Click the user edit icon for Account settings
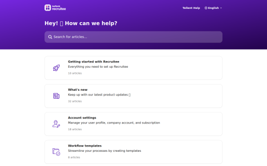Image resolution: width=267 pixels, height=166 pixels. (56, 124)
